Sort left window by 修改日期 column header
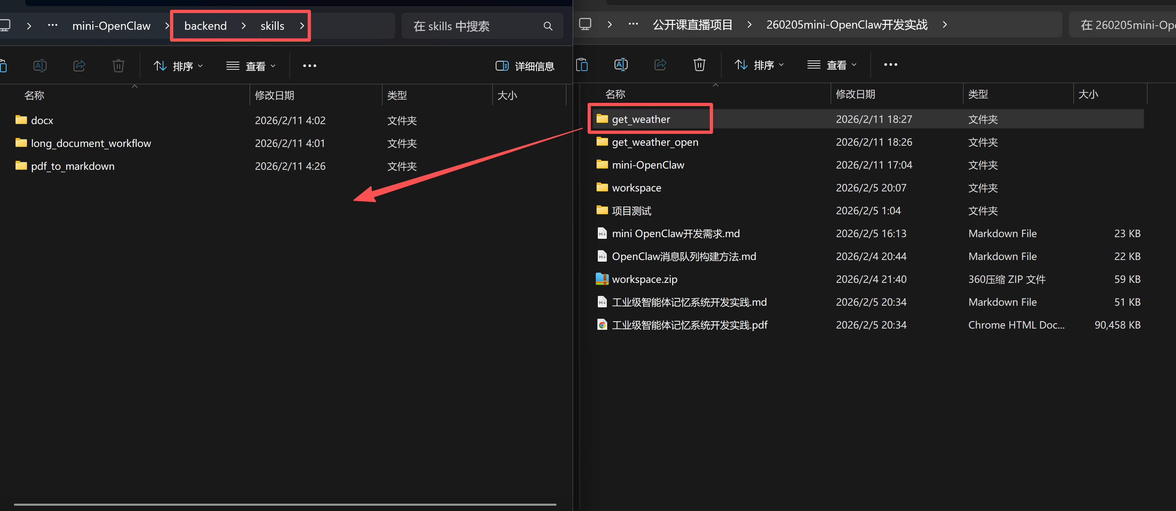The image size is (1176, 511). (274, 95)
